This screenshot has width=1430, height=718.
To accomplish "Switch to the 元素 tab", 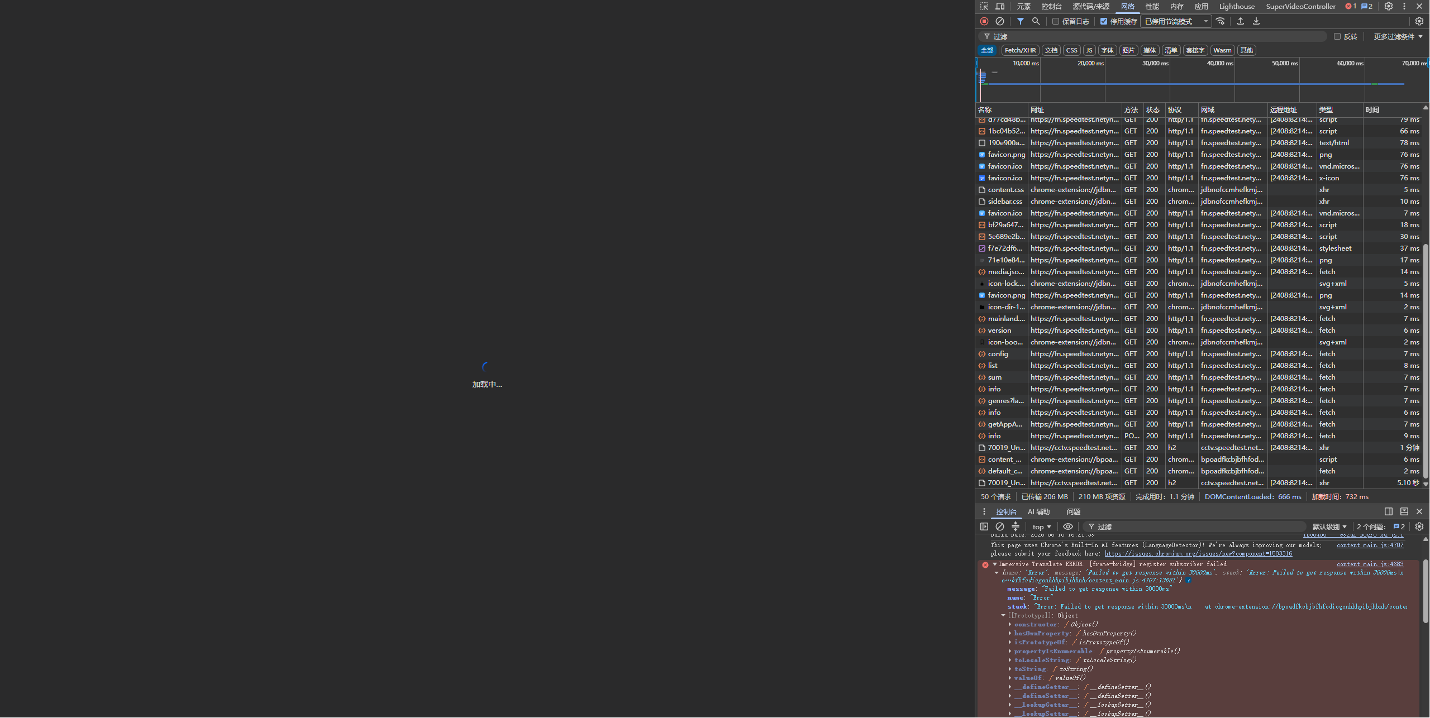I will point(1023,6).
